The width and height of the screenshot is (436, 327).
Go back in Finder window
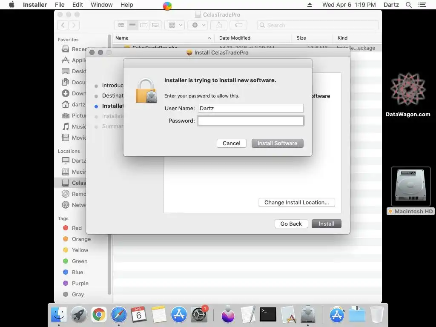(63, 25)
